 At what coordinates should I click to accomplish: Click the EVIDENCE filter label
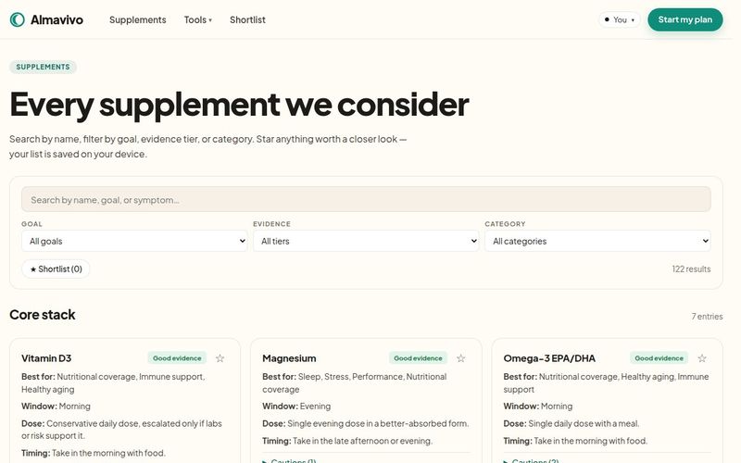coord(271,224)
